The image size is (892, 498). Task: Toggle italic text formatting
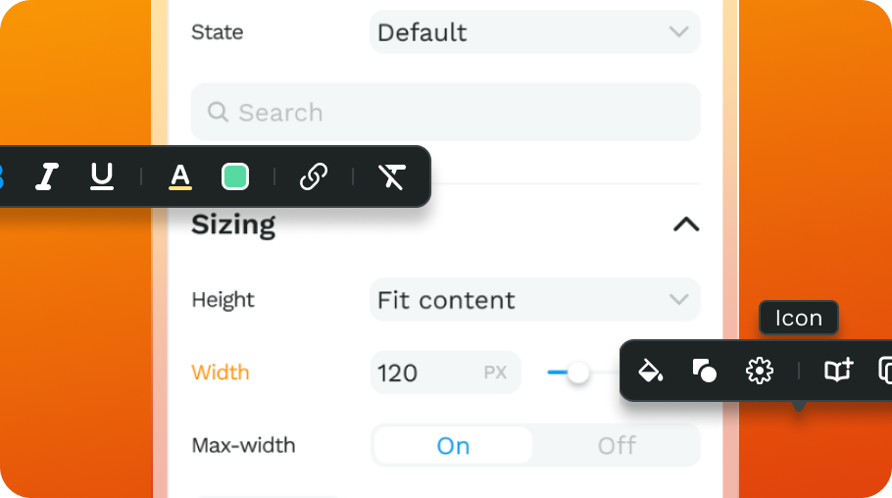[47, 176]
